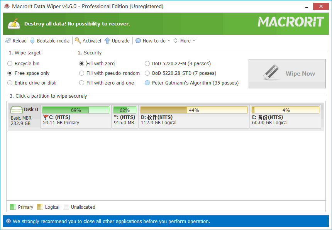Screen dimensions: 332x230
Task: Click the 44% usage bar of D:
Action: click(194, 110)
